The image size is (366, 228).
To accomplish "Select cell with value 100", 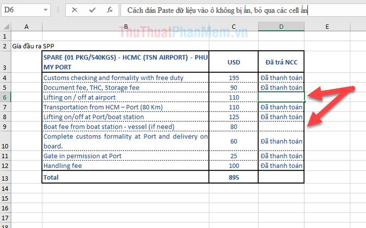I will click(234, 166).
